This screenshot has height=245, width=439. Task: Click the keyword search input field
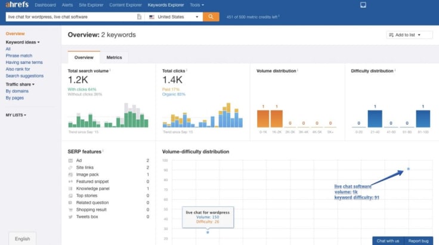(72, 17)
